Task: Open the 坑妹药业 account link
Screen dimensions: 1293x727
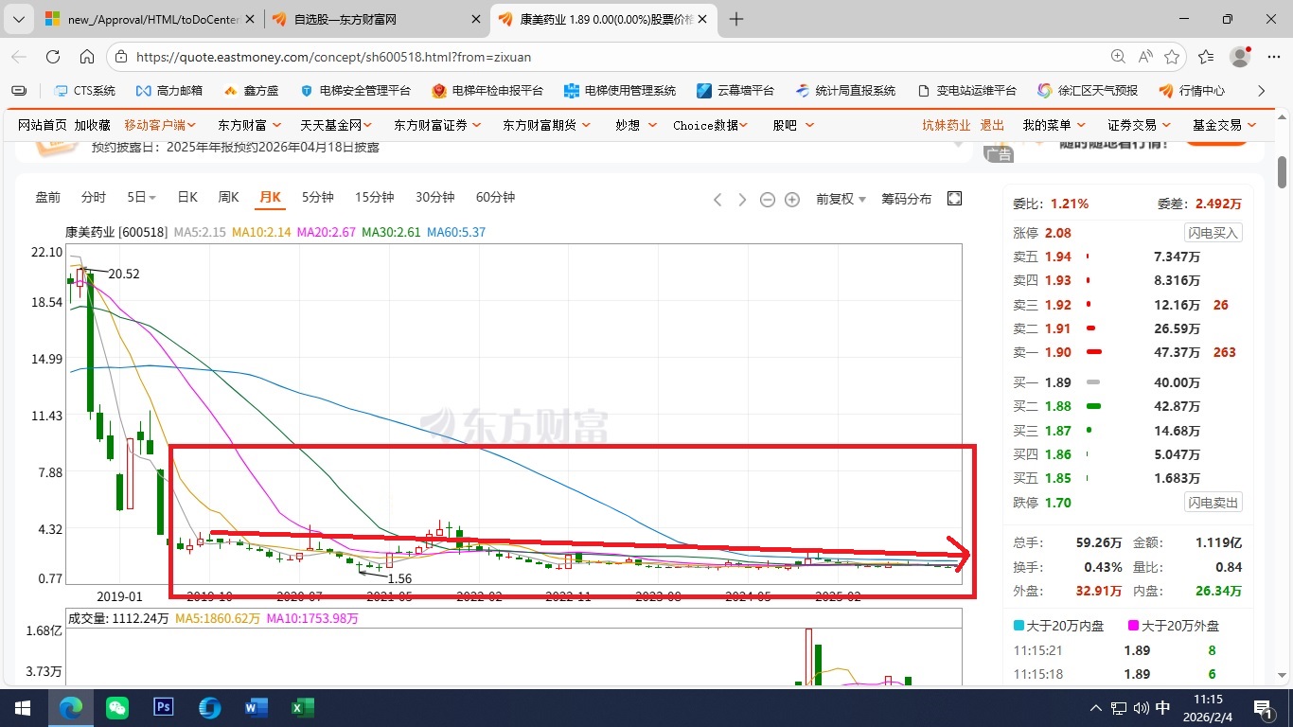Action: tap(947, 125)
